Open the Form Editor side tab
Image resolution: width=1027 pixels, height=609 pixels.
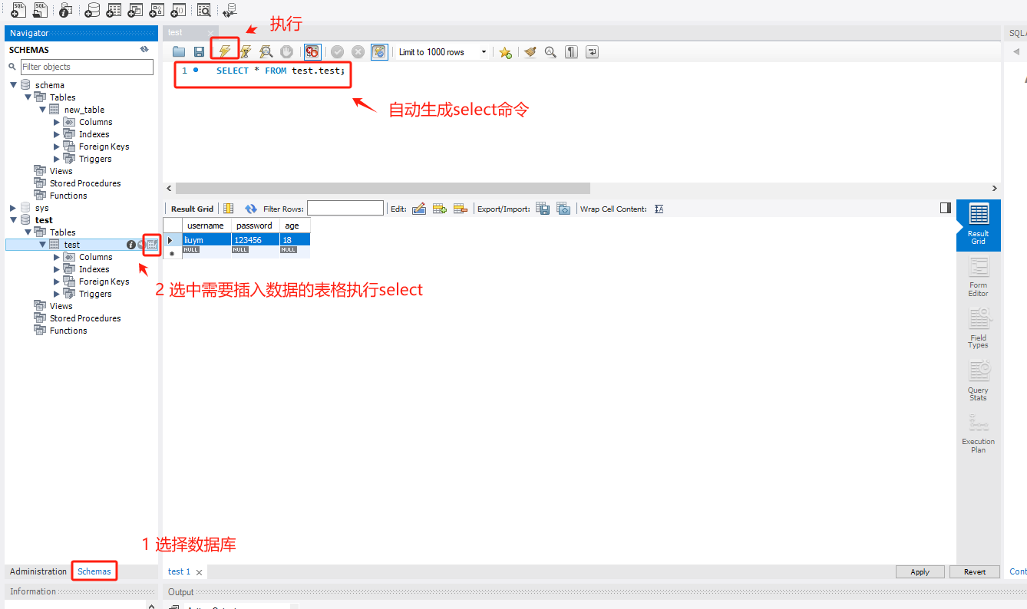978,277
